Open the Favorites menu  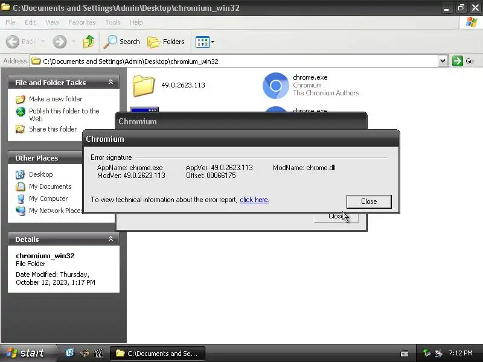(82, 22)
